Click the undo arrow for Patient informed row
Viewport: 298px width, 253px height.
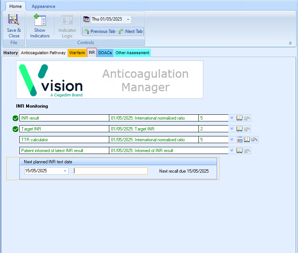[x=247, y=151]
